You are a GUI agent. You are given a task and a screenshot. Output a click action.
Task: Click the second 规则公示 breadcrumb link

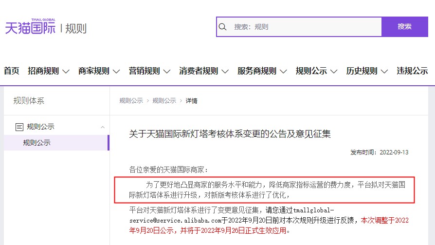[164, 101]
